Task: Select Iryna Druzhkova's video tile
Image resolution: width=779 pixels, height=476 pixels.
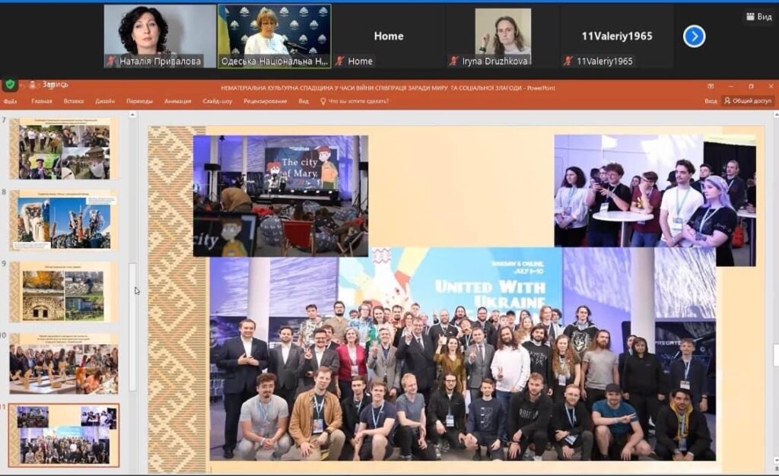Action: pos(503,36)
